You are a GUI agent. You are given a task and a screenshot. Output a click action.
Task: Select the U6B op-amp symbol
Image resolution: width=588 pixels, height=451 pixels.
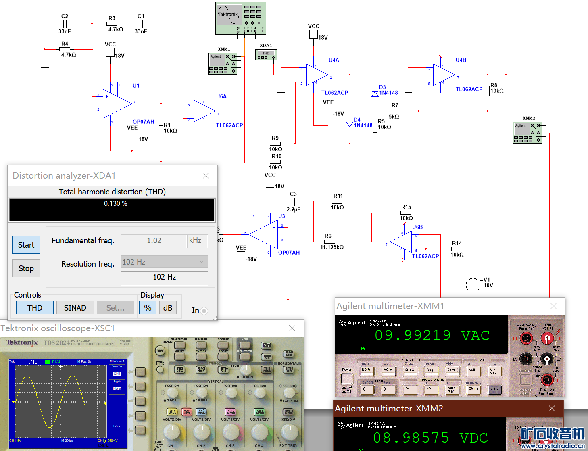(401, 242)
